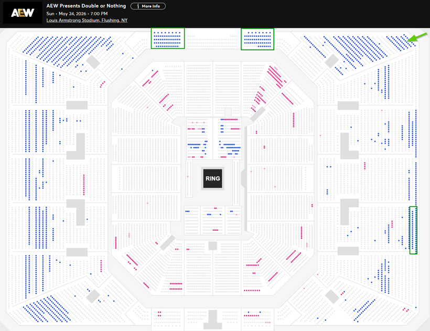430x331 pixels.
Task: Select the date text Sun May 24, 2026
Action: point(66,14)
